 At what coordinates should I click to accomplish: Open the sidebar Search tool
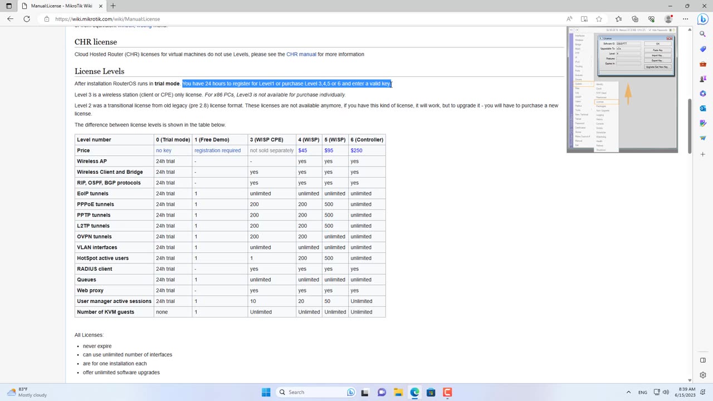pos(703,34)
